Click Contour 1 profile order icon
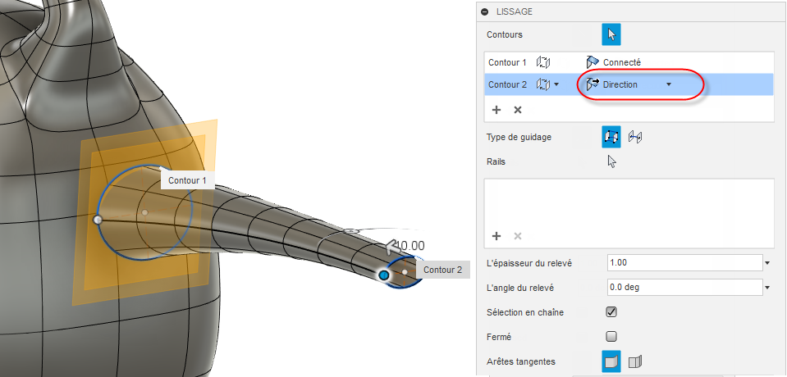The image size is (787, 377). click(543, 62)
